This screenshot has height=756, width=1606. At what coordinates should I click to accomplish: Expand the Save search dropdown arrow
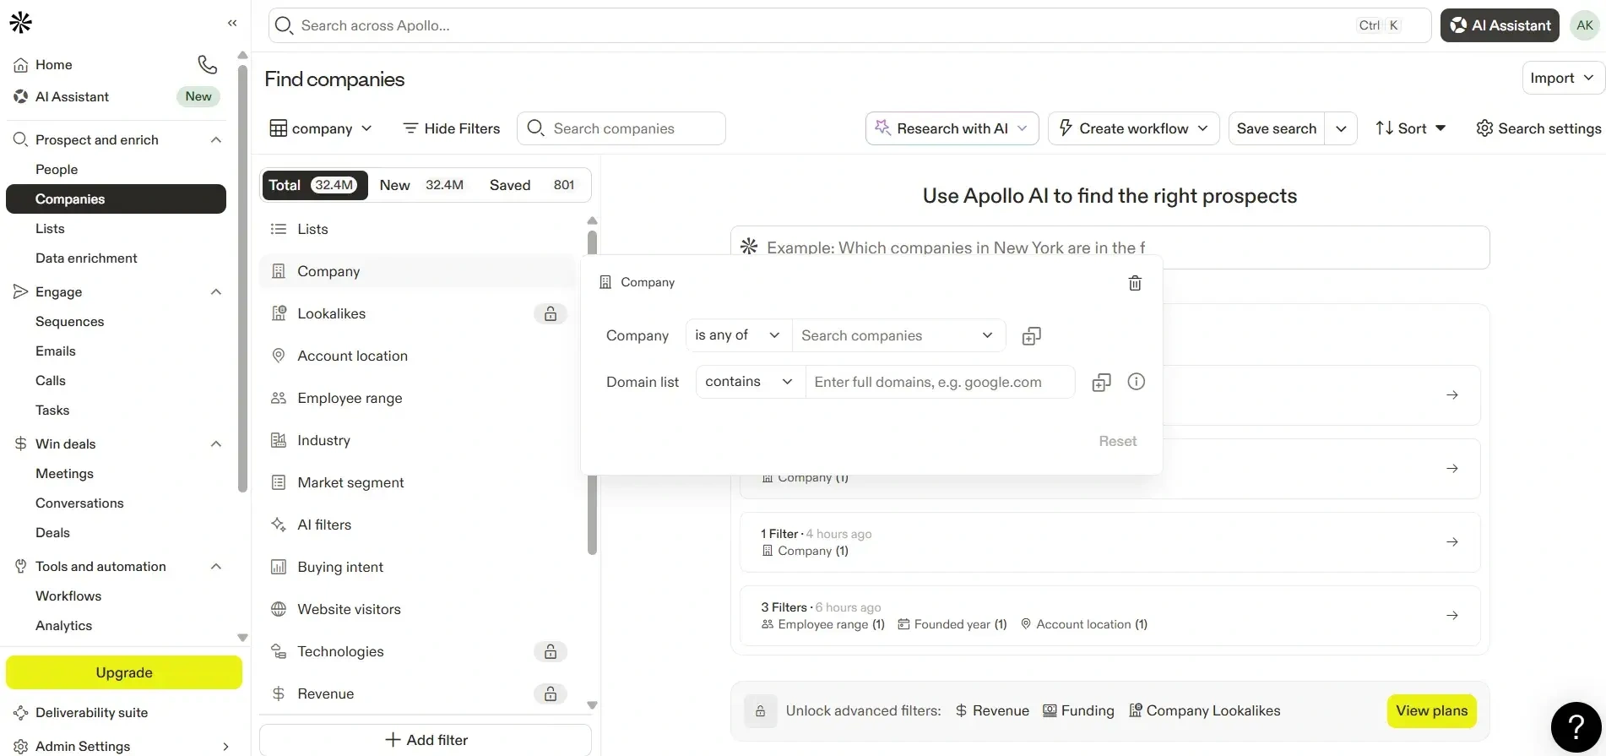click(1341, 128)
